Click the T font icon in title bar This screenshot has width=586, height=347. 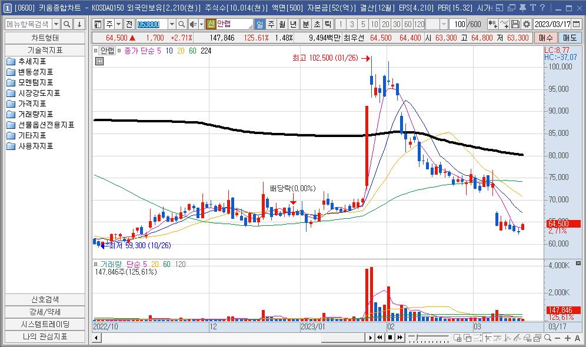tap(532, 8)
